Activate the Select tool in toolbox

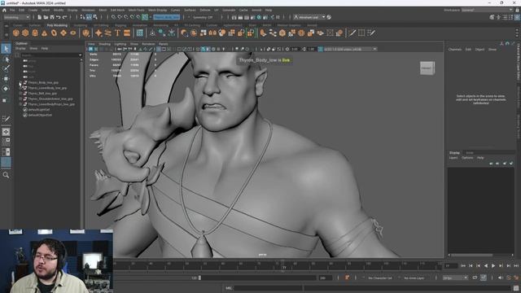click(x=6, y=49)
